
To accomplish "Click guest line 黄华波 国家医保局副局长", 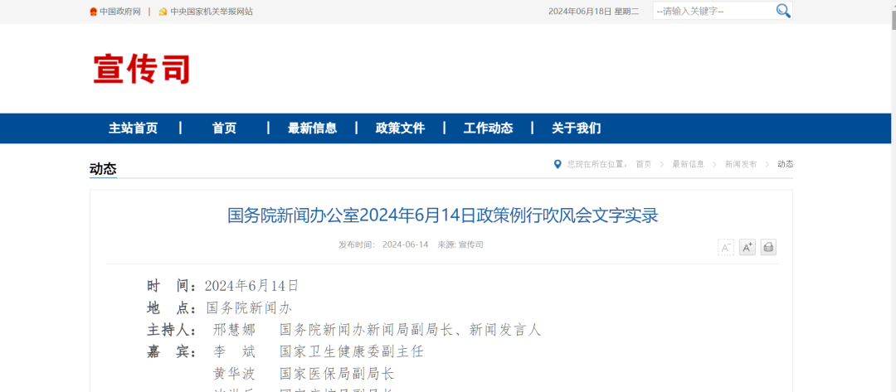I will coord(304,374).
